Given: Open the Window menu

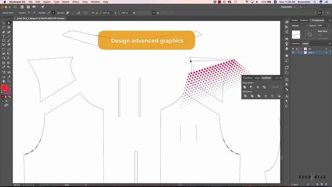Looking at the screenshot, I should [x=95, y=2].
